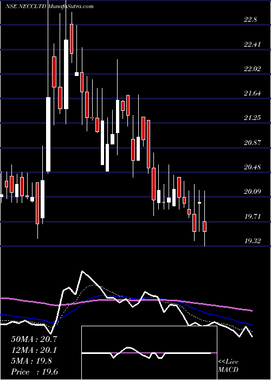Click the <<Live MACD label
The height and width of the screenshot is (380, 271).
tap(228, 366)
